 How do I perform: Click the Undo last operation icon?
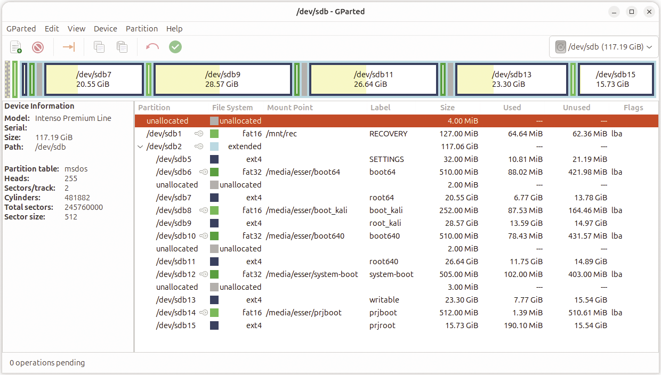pyautogui.click(x=152, y=47)
